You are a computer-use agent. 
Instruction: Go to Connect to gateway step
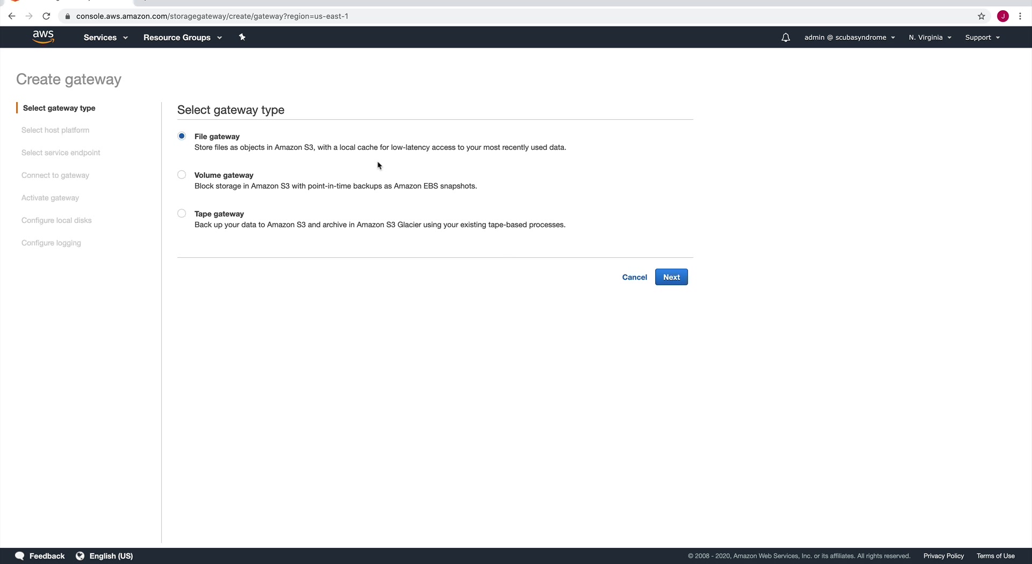coord(55,175)
